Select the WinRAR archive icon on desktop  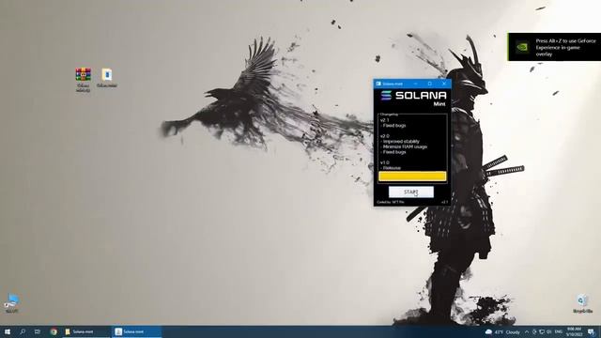point(84,80)
